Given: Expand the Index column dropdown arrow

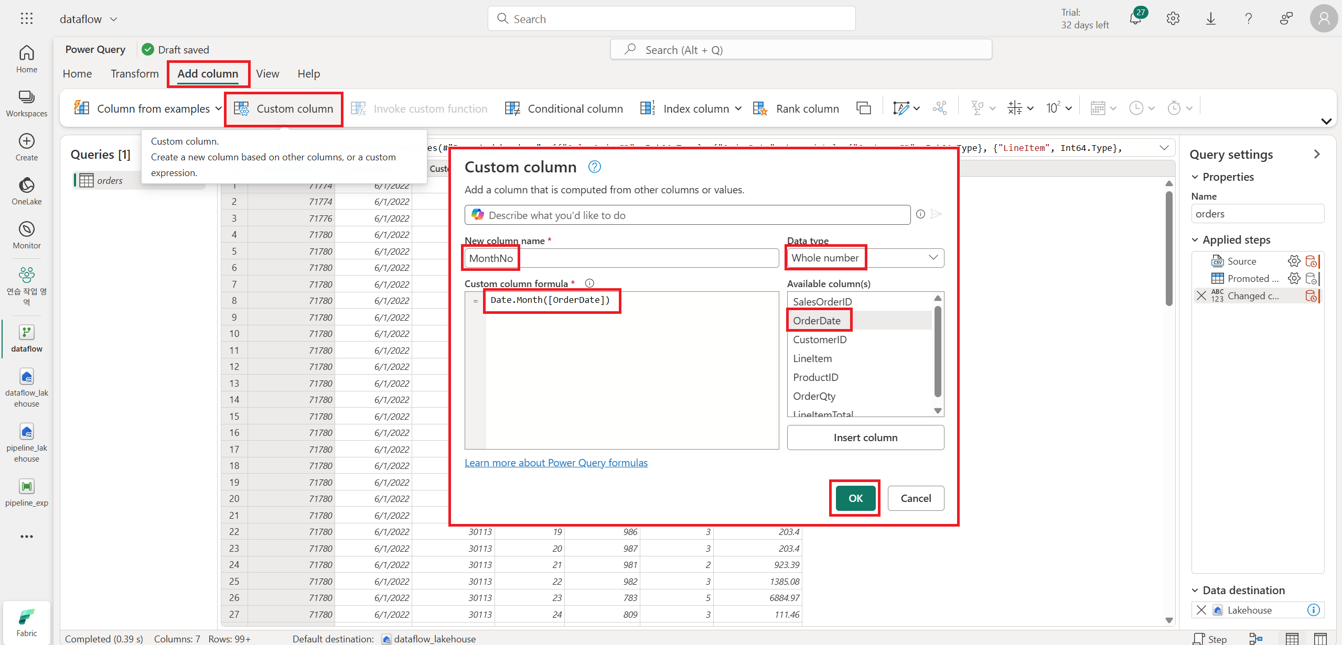Looking at the screenshot, I should [738, 108].
